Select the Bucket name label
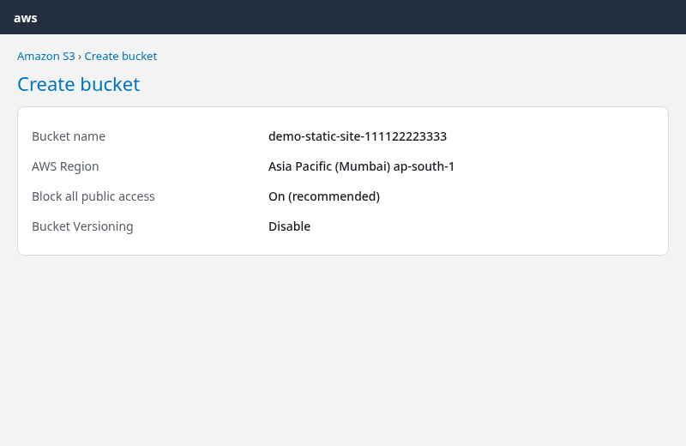Viewport: 686px width, 446px height. point(69,136)
